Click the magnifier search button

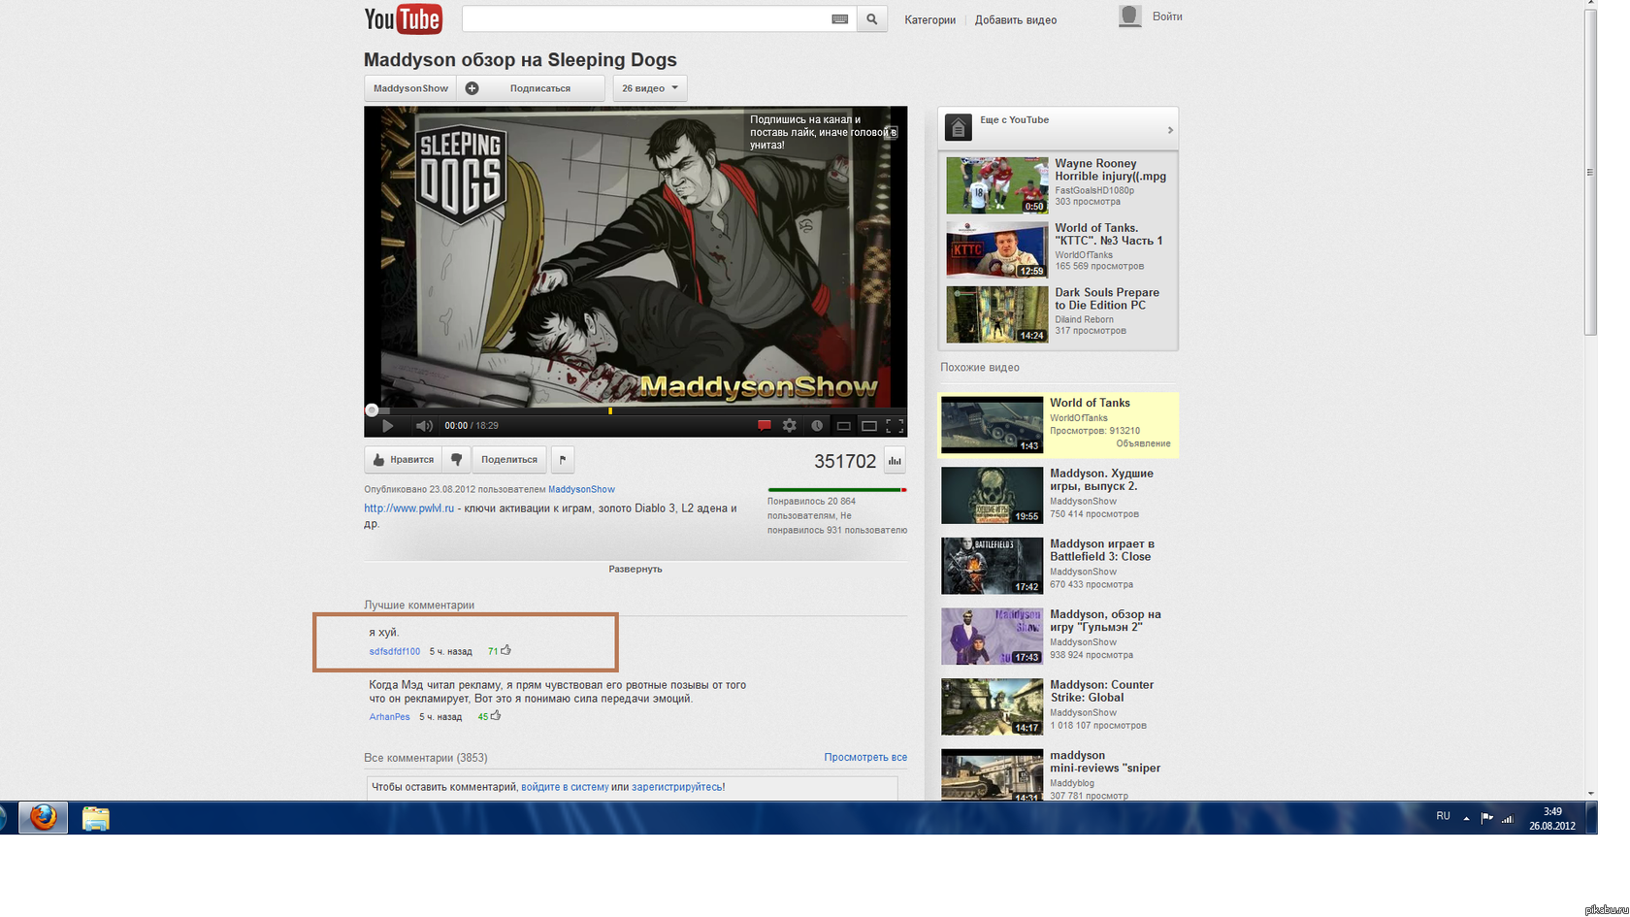pyautogui.click(x=872, y=18)
